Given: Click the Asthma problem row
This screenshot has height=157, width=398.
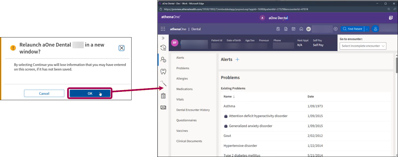Looking at the screenshot, I should (306, 106).
